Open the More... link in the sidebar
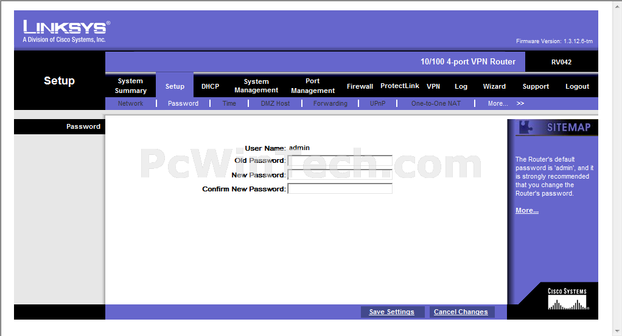The image size is (622, 336). [x=527, y=210]
